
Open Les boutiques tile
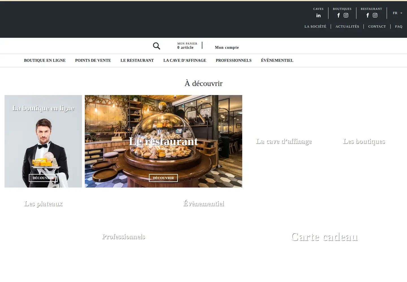(x=364, y=141)
